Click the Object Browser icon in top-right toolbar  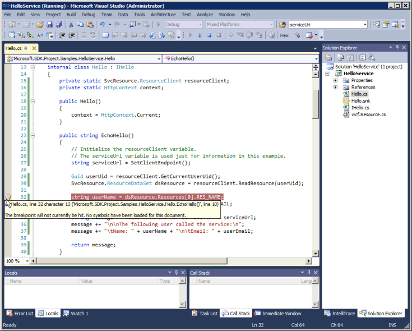point(395,25)
